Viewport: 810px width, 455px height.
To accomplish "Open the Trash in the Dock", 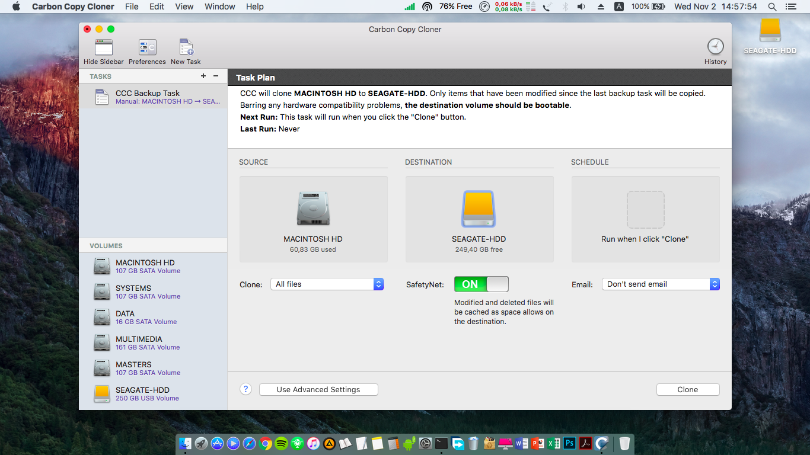I will click(624, 443).
